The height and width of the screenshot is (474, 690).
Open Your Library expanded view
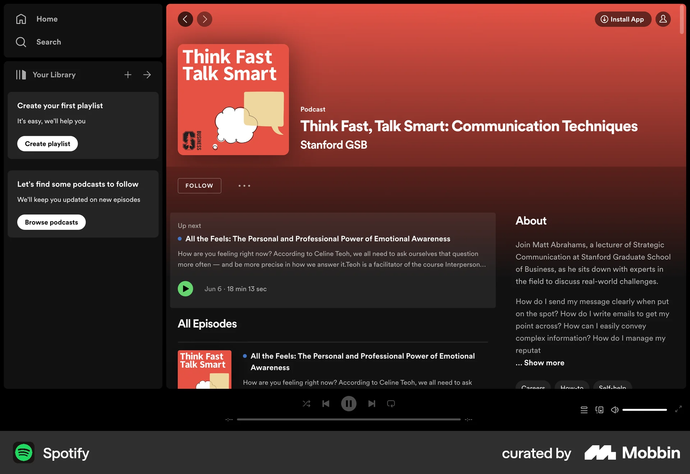(x=147, y=75)
